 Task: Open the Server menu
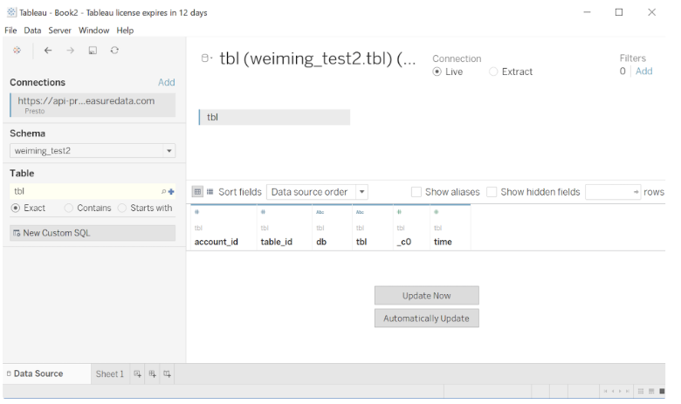(x=60, y=30)
